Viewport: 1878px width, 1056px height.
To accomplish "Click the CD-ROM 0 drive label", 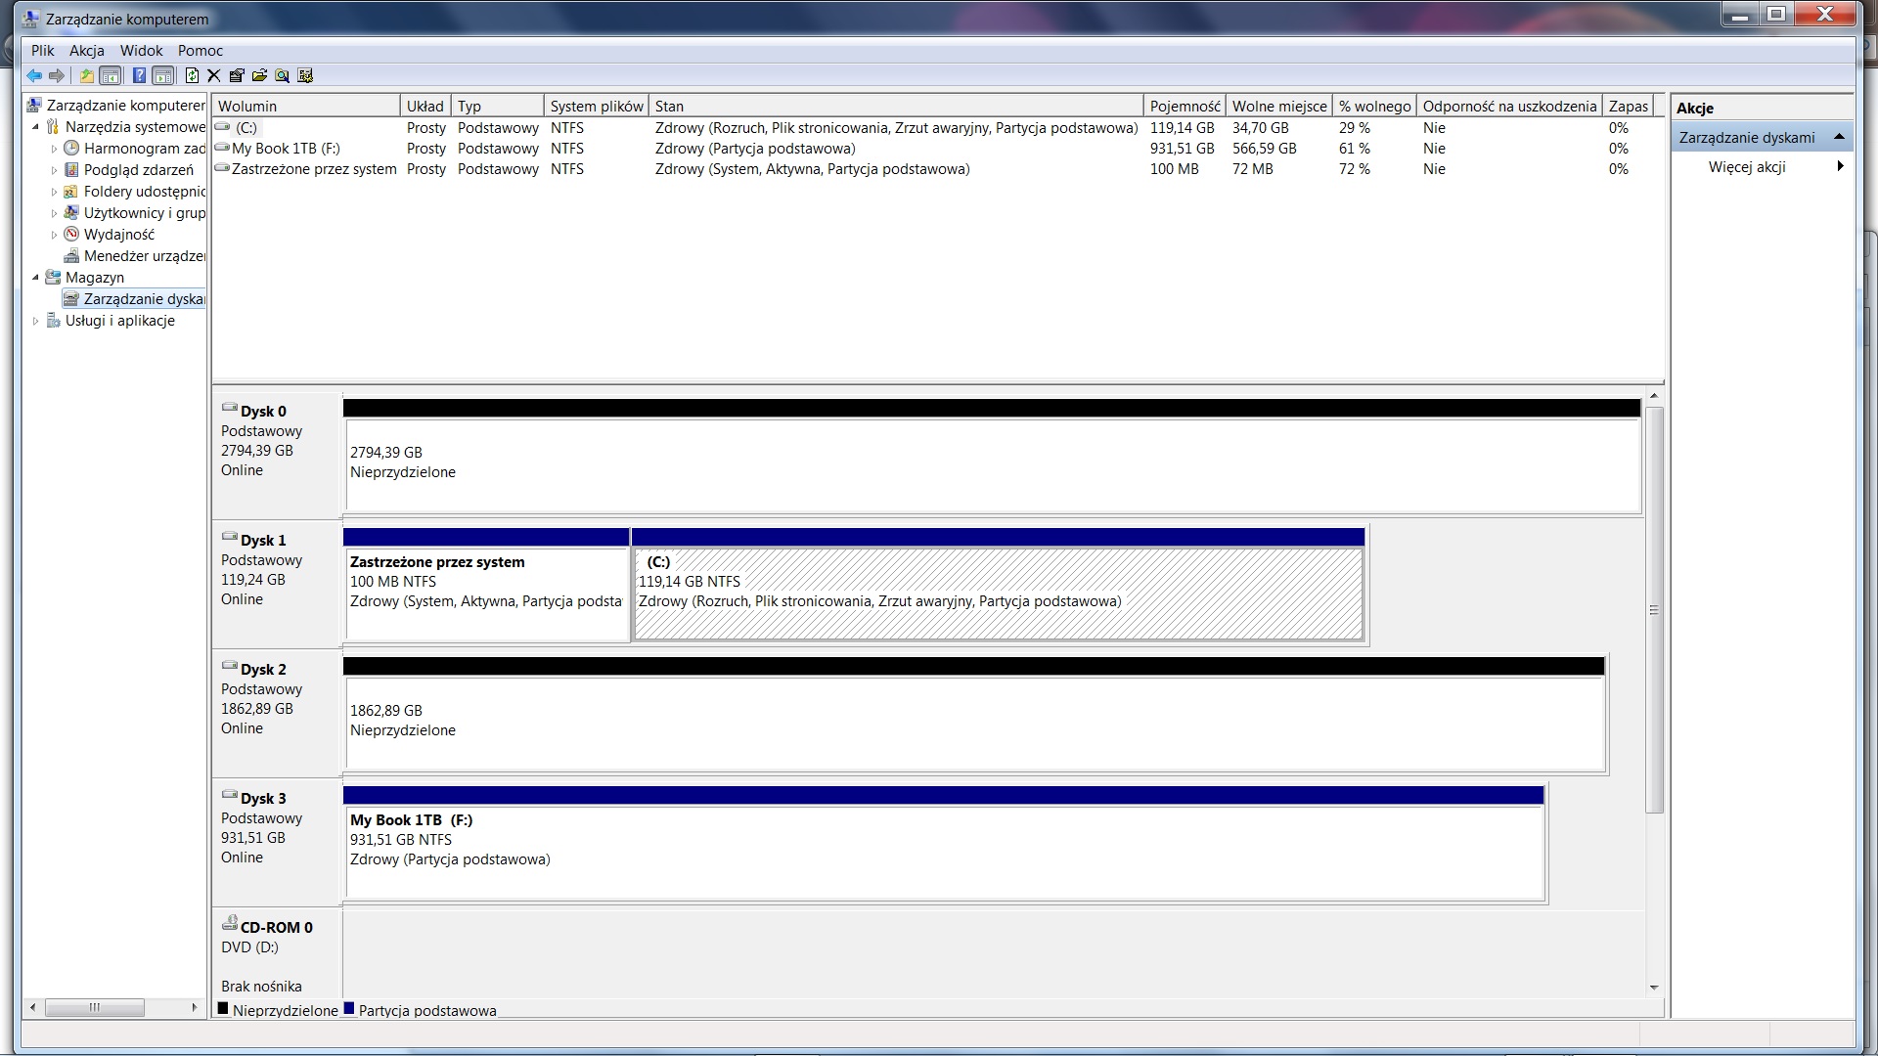I will coord(276,928).
